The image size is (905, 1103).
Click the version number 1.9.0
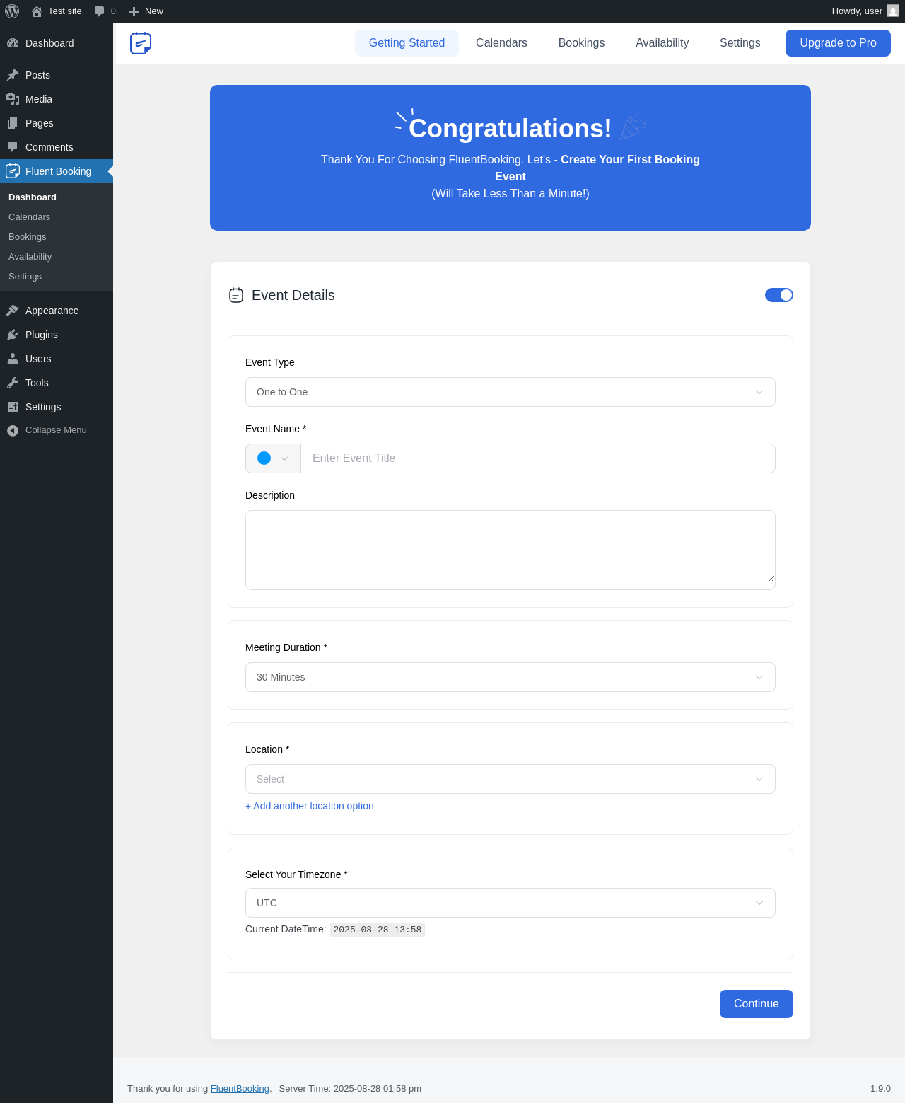(x=880, y=1089)
